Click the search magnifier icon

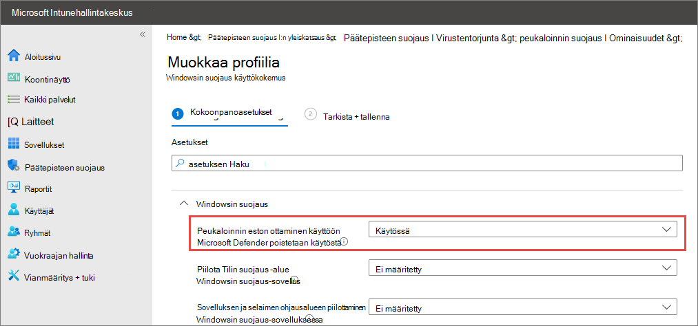[180, 164]
